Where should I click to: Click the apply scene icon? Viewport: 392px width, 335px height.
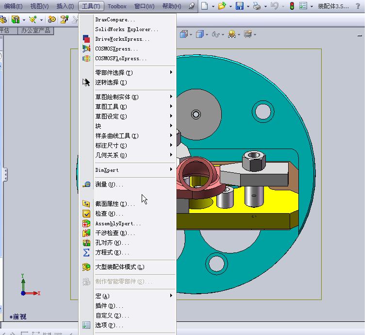(x=232, y=34)
